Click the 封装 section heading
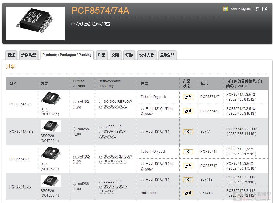 (x=11, y=66)
